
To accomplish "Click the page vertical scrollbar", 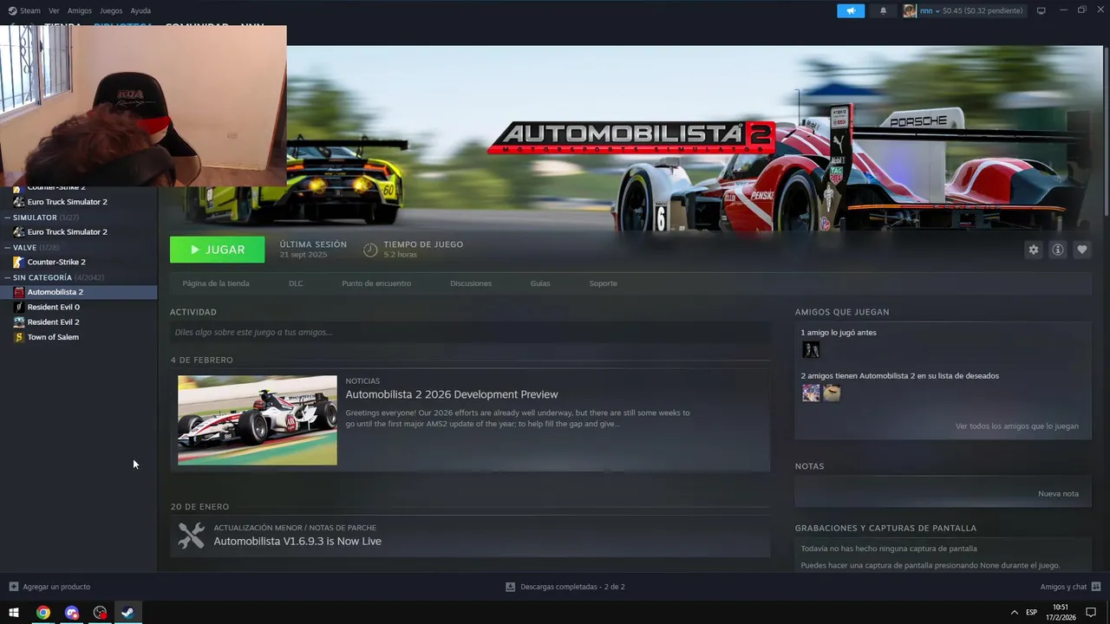I will click(x=1106, y=130).
